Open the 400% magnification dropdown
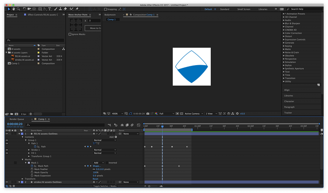The width and height of the screenshot is (328, 193). point(117,114)
